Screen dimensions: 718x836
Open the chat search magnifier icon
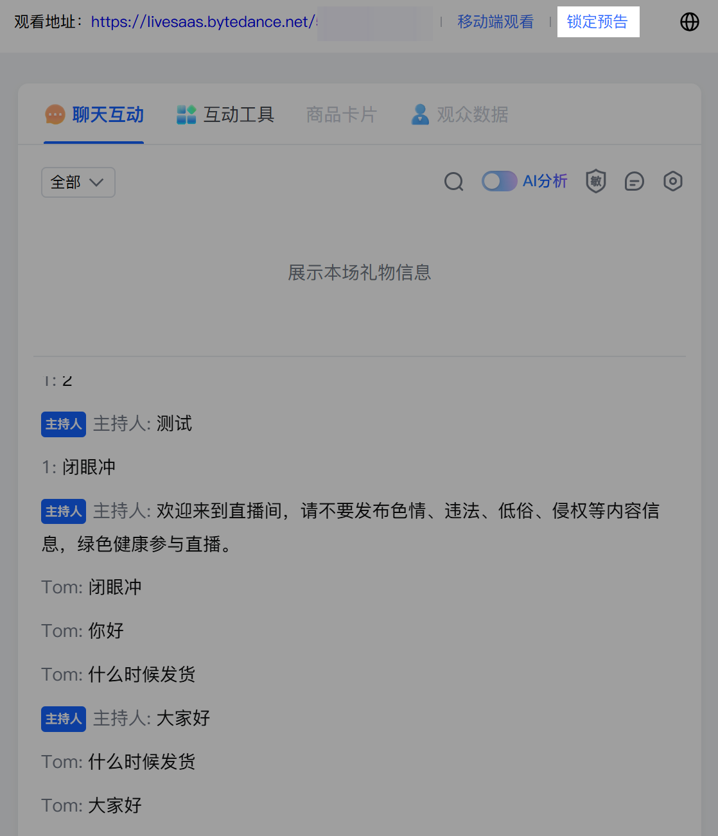tap(454, 182)
